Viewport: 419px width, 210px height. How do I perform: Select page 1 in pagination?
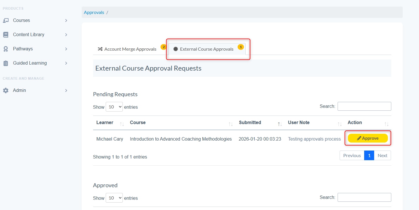tap(369, 155)
